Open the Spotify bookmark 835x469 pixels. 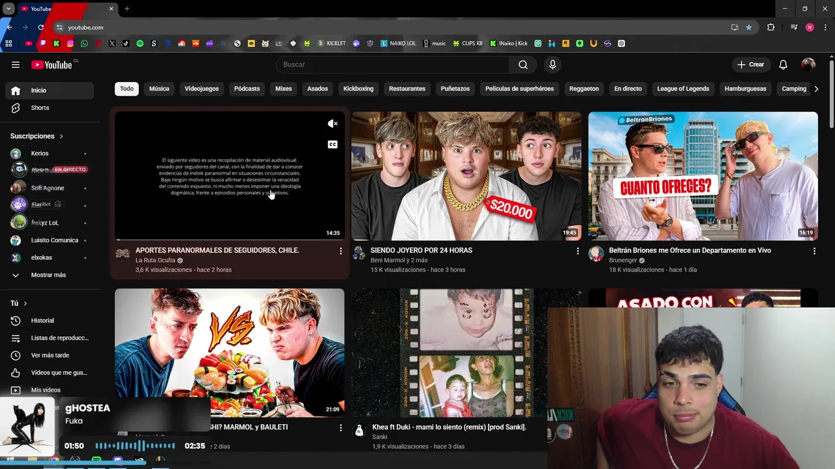click(x=140, y=44)
